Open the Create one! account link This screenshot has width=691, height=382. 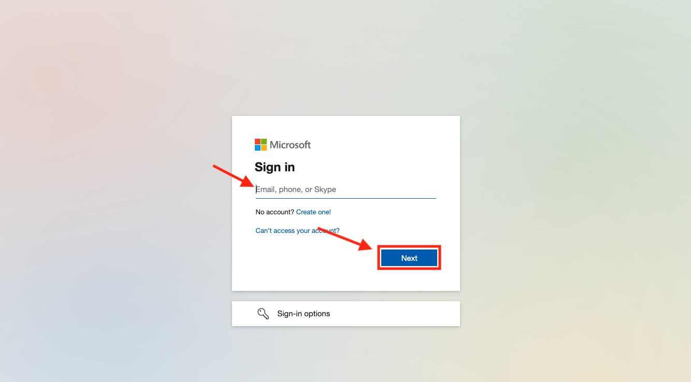(313, 212)
